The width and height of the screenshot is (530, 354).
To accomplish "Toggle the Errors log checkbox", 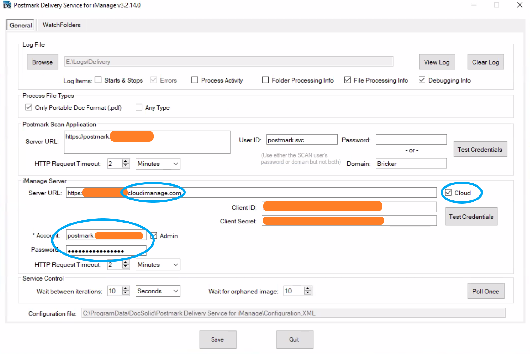I will click(154, 80).
